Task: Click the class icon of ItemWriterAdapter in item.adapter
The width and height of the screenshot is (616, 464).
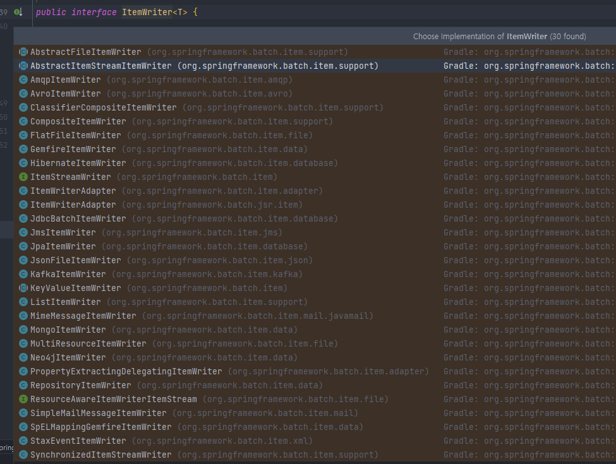Action: [23, 191]
